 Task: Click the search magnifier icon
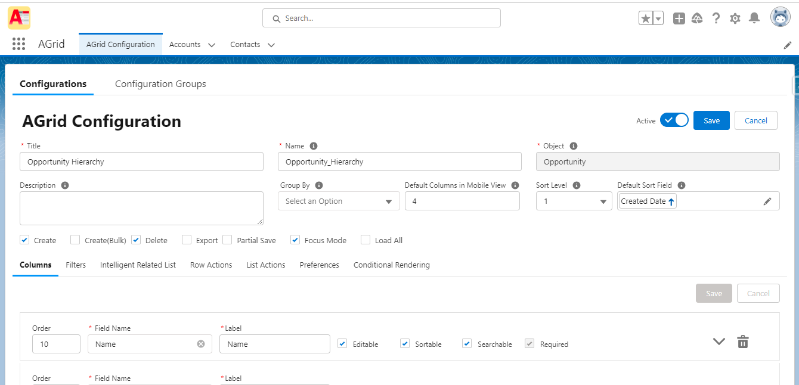(x=277, y=18)
